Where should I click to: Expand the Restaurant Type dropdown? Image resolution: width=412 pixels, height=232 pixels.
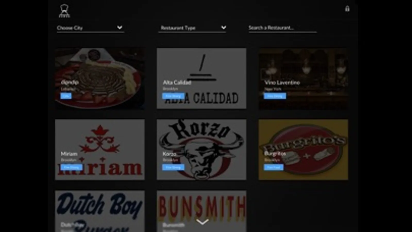click(x=192, y=28)
